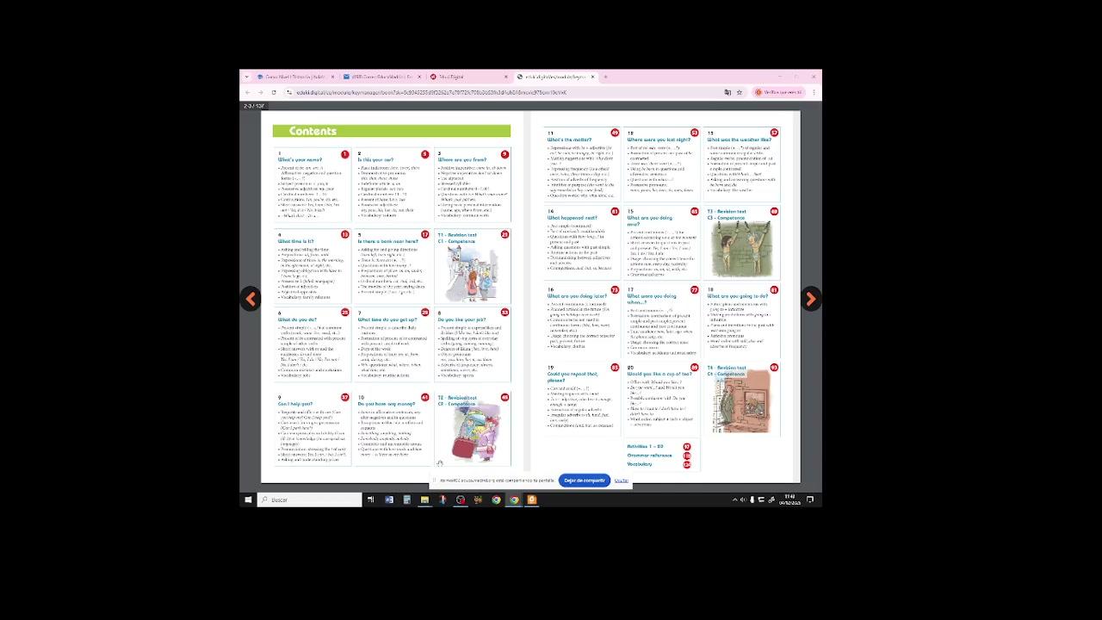Go to the previous book page arrow
The width and height of the screenshot is (1102, 620).
(251, 299)
